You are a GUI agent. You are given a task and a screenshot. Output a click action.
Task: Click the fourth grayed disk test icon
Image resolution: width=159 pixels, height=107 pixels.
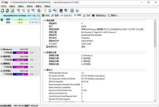33,11
